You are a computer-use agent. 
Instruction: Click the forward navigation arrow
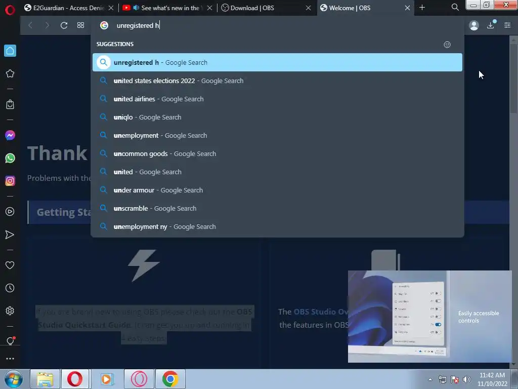click(47, 25)
